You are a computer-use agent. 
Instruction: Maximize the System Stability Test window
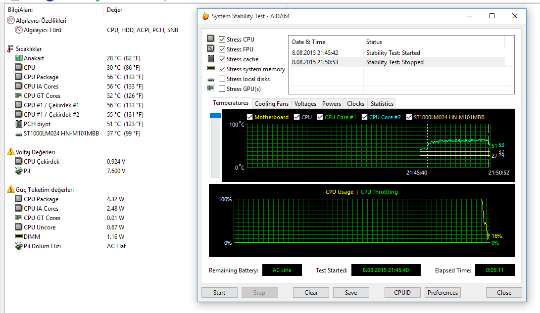(x=492, y=16)
